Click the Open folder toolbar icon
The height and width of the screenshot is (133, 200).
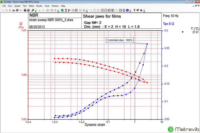[x=14, y=10]
